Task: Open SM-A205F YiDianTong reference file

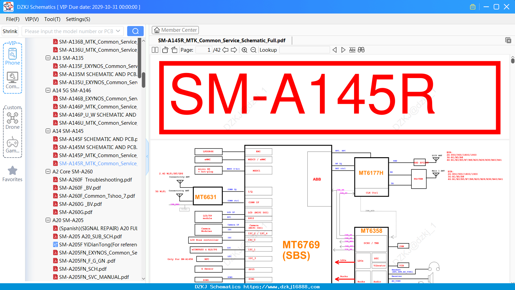Action: tap(95, 244)
